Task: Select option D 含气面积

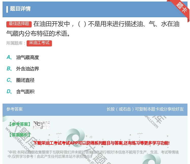Action: (x=21, y=92)
